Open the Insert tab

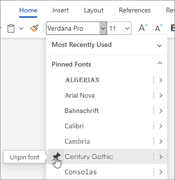pyautogui.click(x=60, y=10)
